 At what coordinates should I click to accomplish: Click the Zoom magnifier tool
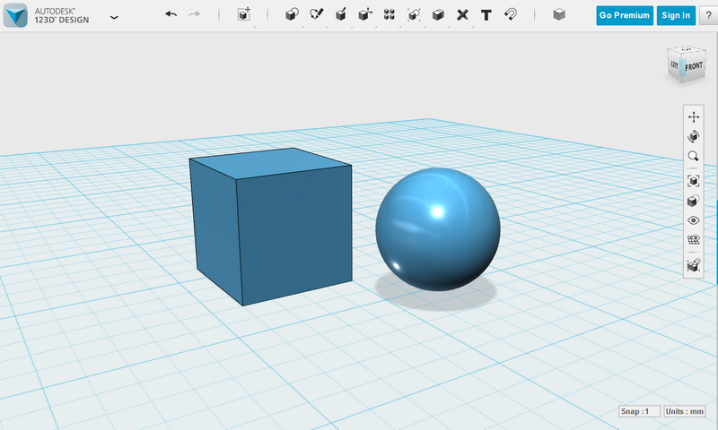point(693,157)
